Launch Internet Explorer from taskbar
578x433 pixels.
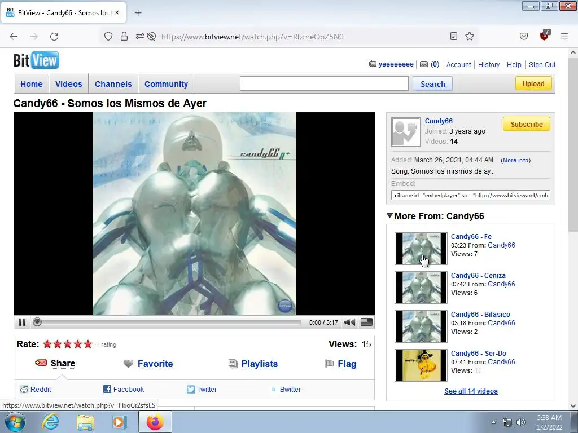tap(50, 422)
